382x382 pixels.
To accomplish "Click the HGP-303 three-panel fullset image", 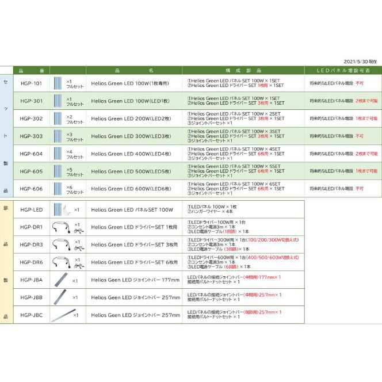I will 58,136.
